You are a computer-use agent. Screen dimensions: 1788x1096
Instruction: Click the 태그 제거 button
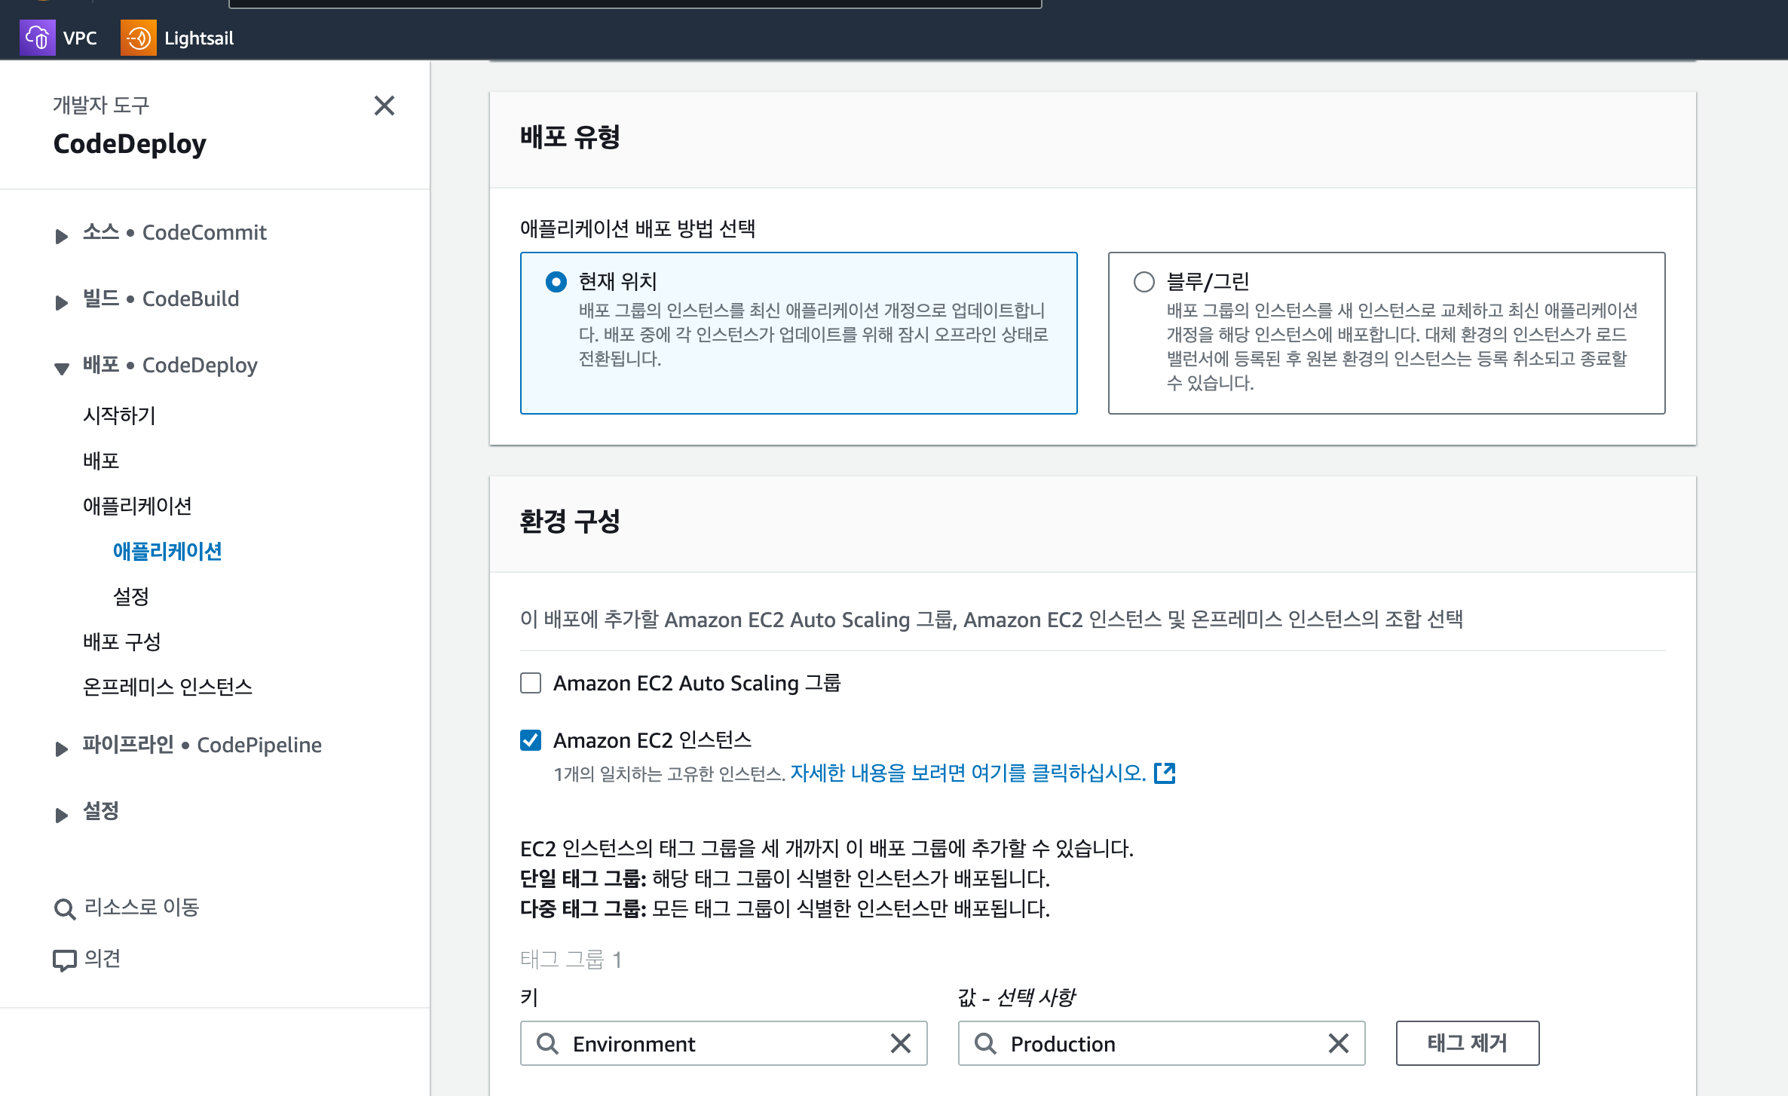[1467, 1043]
